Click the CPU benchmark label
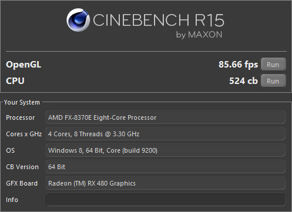This screenshot has height=212, width=292. [x=15, y=81]
